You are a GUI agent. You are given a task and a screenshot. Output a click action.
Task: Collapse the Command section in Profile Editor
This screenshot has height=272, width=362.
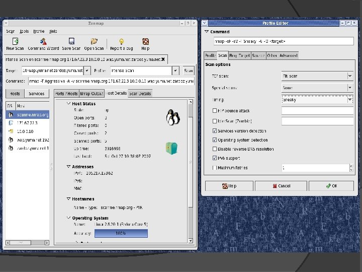pos(207,31)
